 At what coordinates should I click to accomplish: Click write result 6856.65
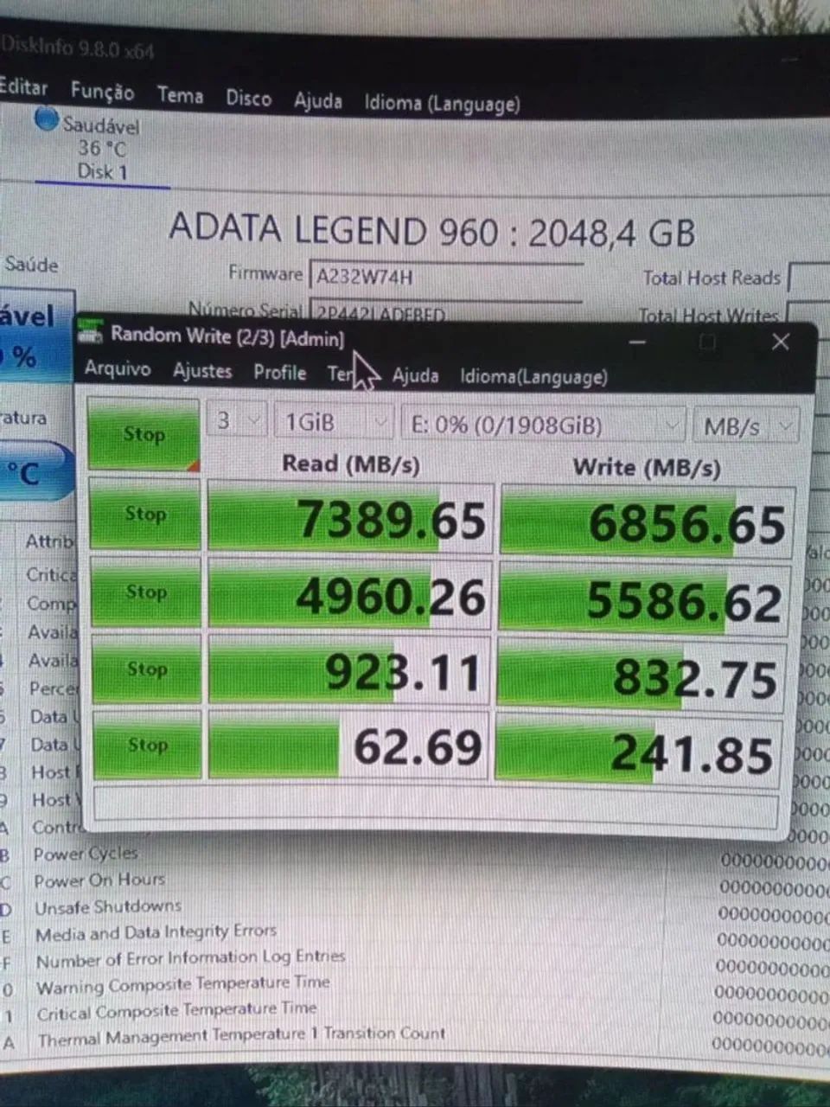coord(647,522)
